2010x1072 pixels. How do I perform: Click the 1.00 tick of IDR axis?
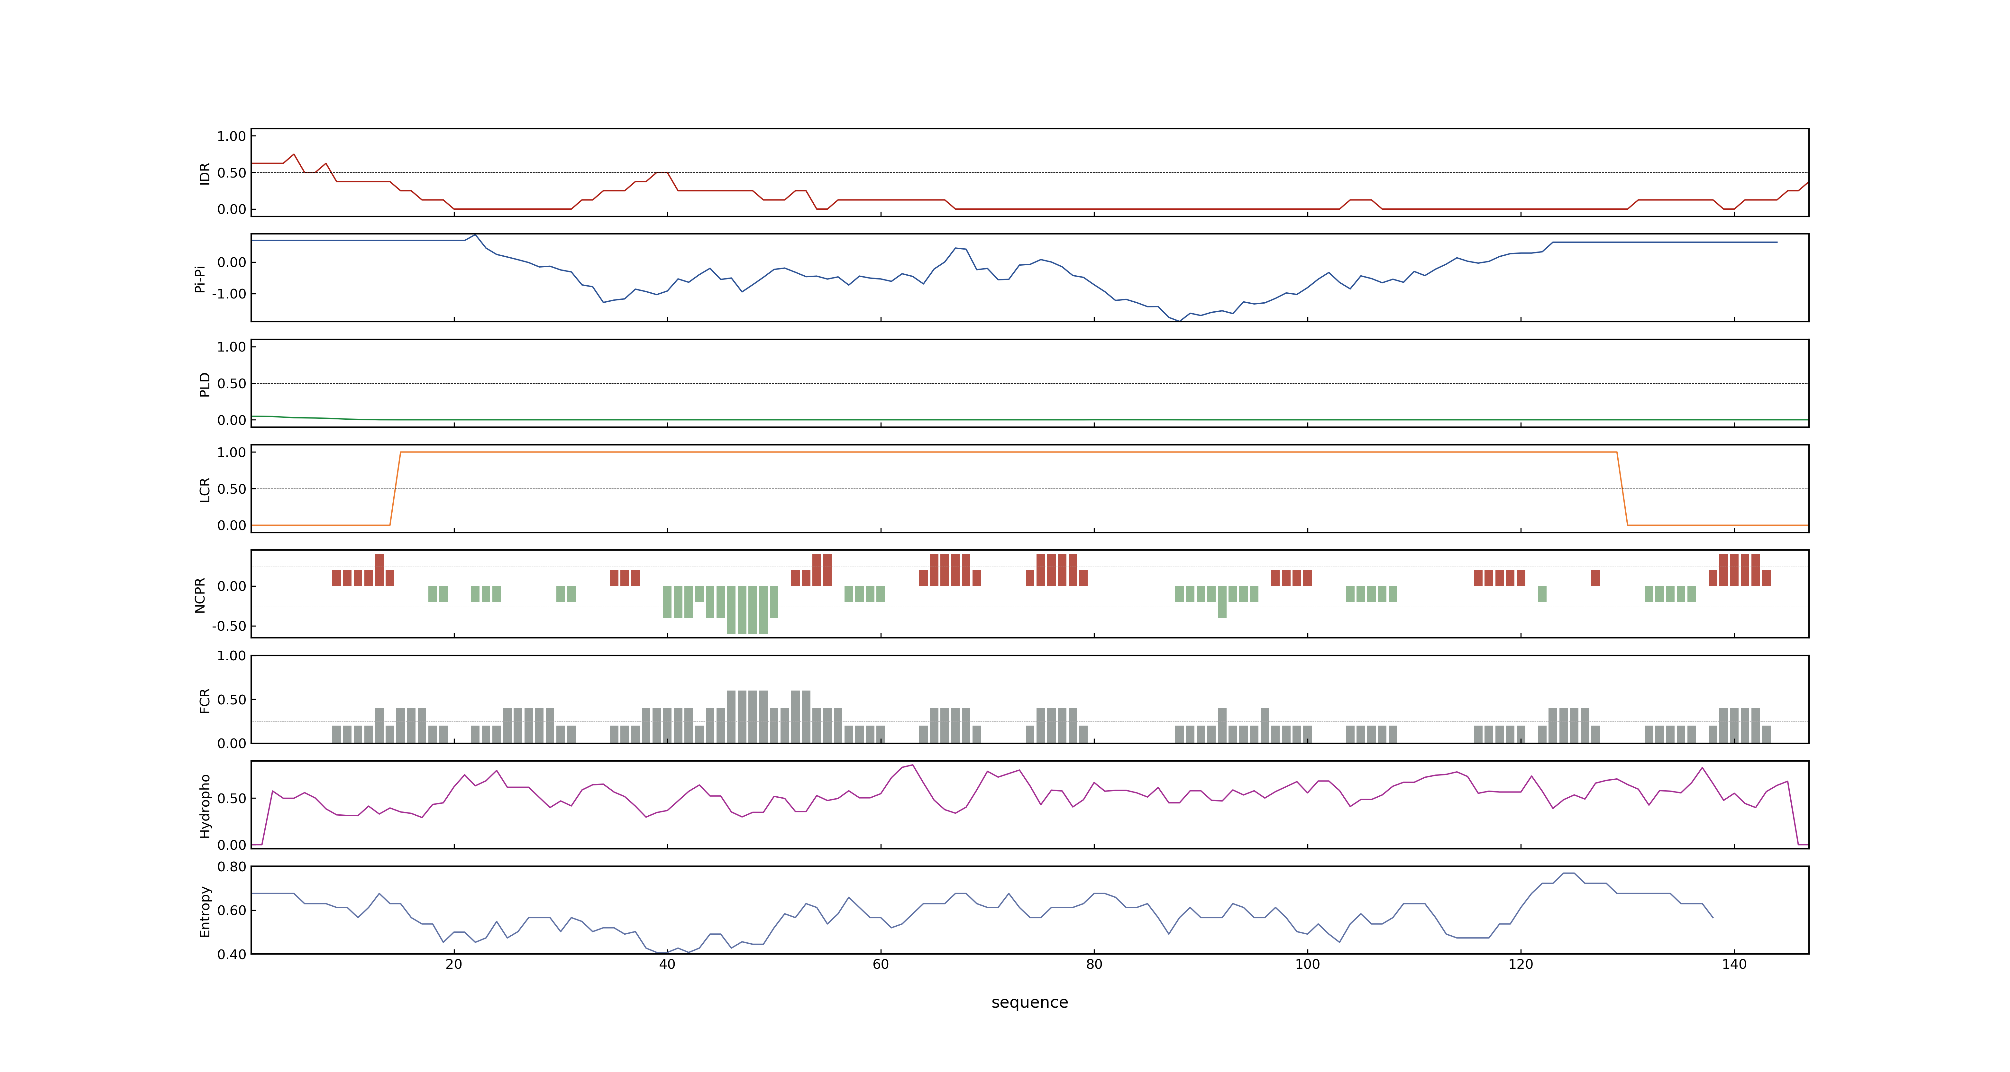point(232,137)
